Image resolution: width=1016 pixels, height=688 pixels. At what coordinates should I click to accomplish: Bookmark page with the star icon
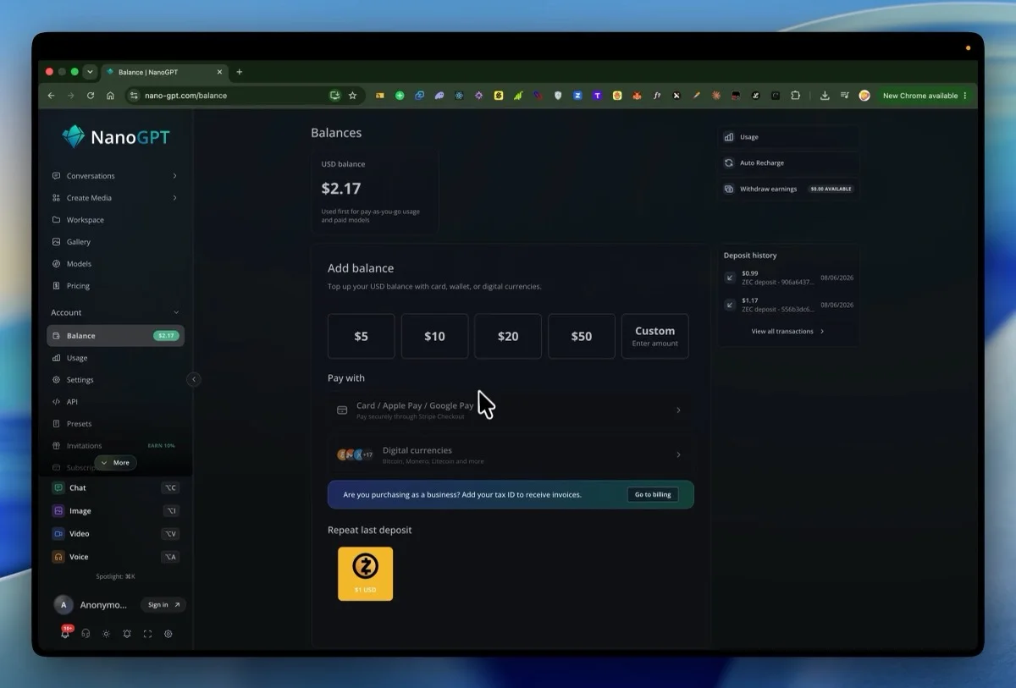[x=353, y=96]
